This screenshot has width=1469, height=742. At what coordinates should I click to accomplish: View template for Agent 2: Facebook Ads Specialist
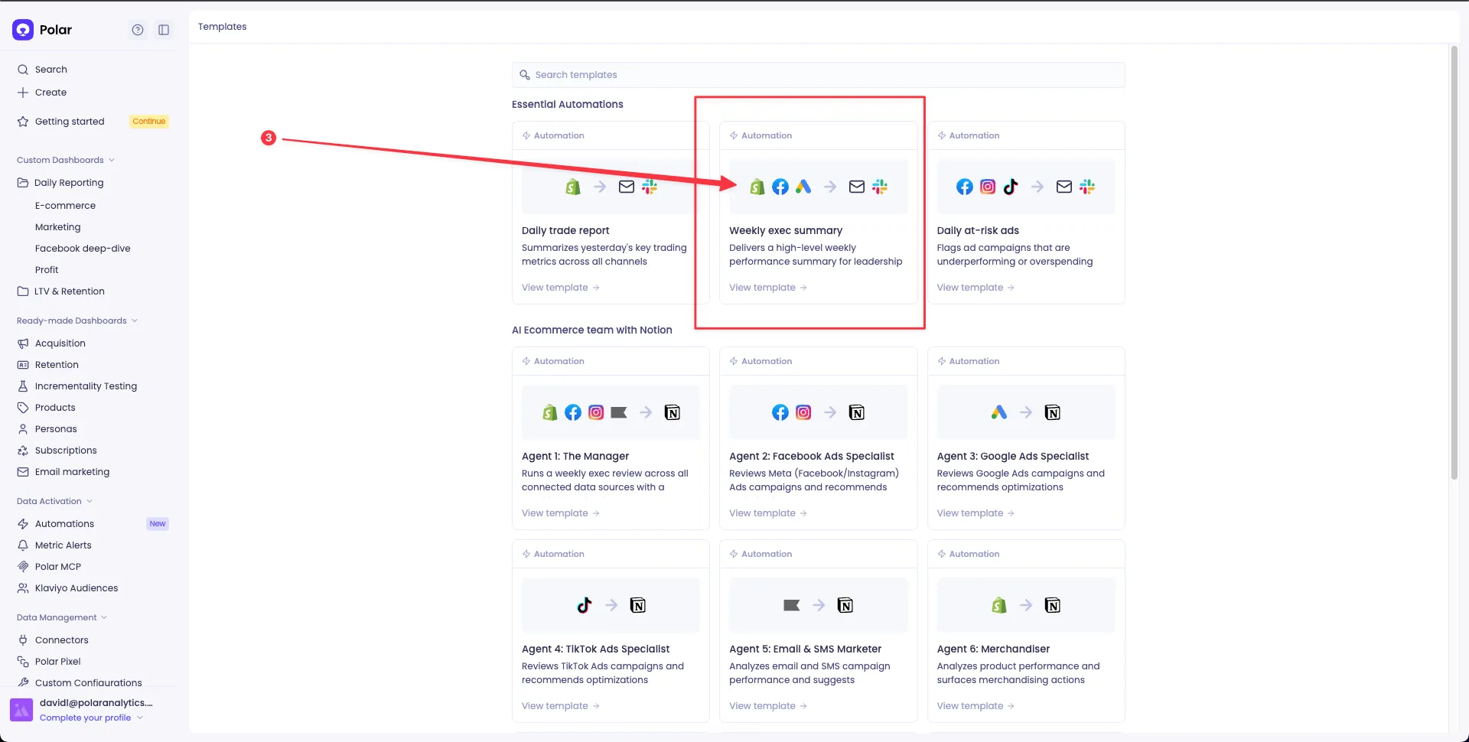pos(768,513)
